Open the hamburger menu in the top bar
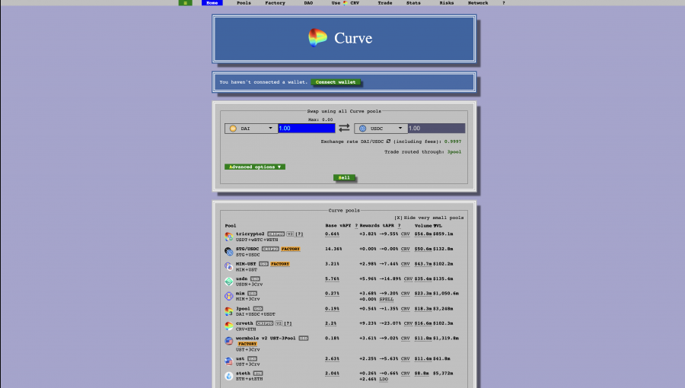Image resolution: width=685 pixels, height=388 pixels. [x=185, y=2]
